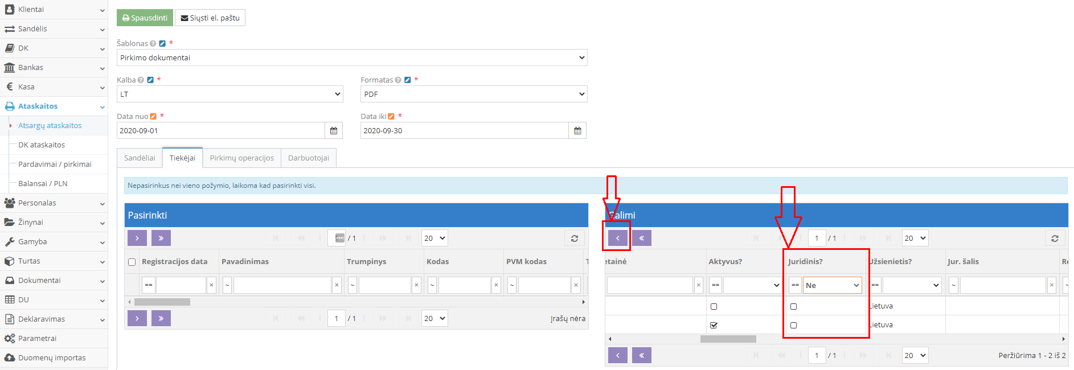The height and width of the screenshot is (370, 1074).
Task: Click the calendar icon for Data nuo
Action: tap(334, 131)
